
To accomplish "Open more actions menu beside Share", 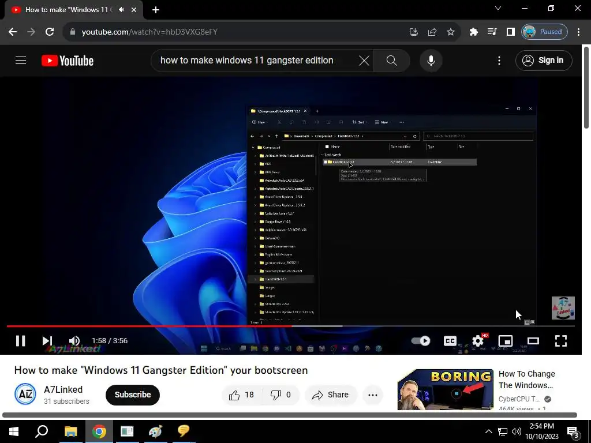I will pos(372,395).
